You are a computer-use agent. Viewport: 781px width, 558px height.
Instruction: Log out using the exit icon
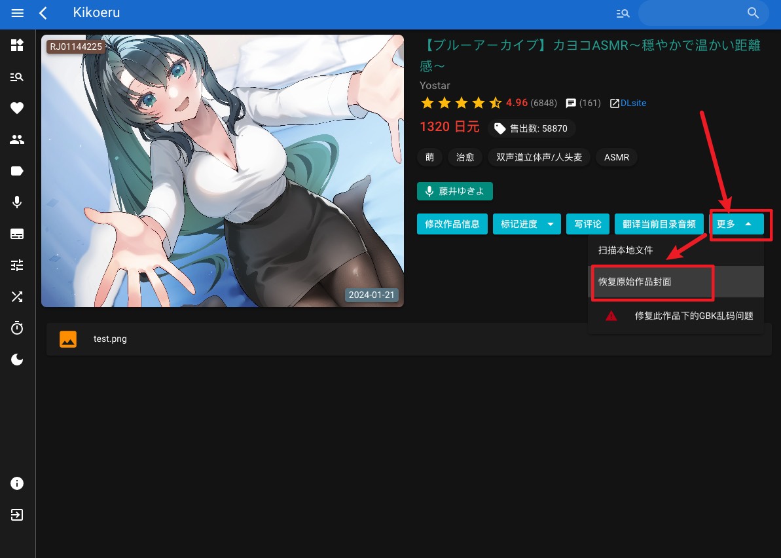click(x=17, y=515)
